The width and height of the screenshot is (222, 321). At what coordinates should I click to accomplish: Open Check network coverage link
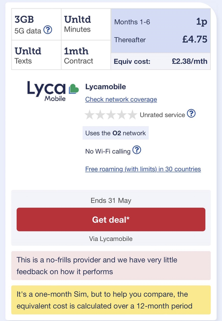(x=121, y=99)
